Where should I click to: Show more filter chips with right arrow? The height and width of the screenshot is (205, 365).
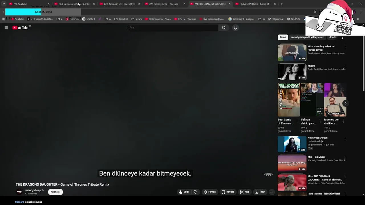pyautogui.click(x=342, y=38)
